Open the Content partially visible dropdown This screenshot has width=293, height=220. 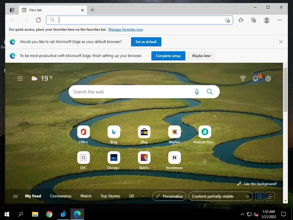point(221,196)
